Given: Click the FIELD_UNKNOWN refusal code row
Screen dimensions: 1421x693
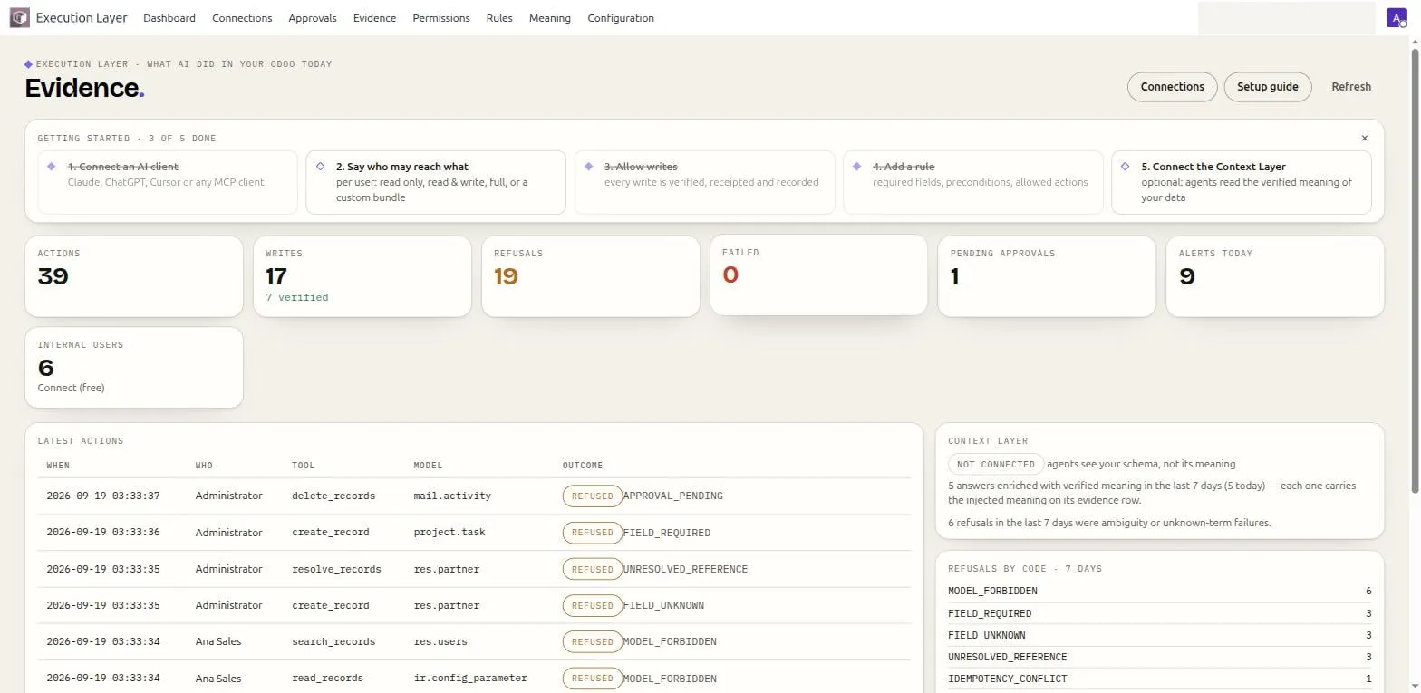Looking at the screenshot, I should [x=1159, y=635].
